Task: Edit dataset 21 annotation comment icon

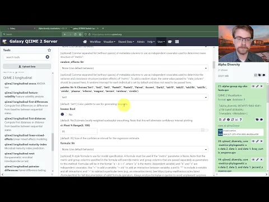Action: click(262, 120)
